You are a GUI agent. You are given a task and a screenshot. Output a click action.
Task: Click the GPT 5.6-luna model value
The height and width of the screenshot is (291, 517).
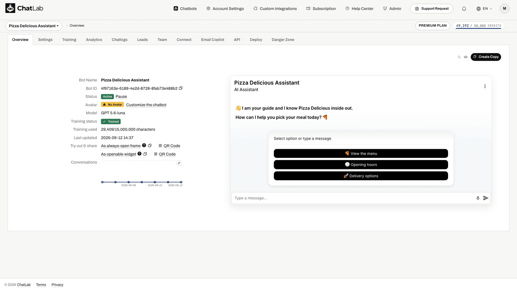pos(113,113)
